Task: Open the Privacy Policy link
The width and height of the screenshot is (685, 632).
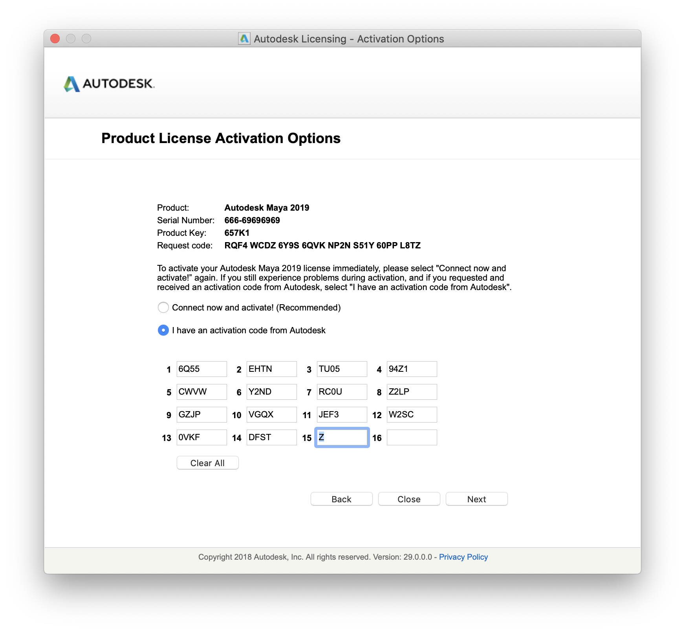Action: [463, 557]
